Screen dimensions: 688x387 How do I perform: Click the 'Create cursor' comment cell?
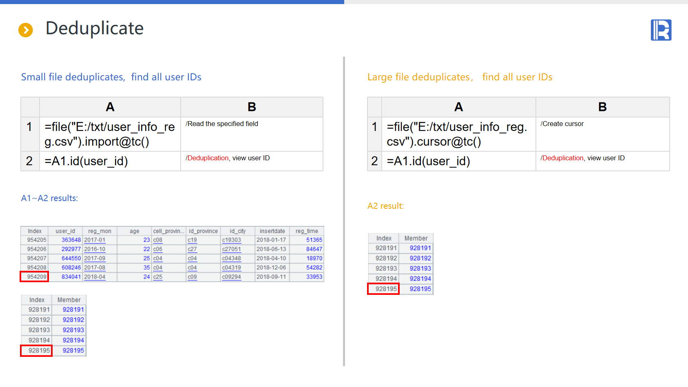point(602,134)
